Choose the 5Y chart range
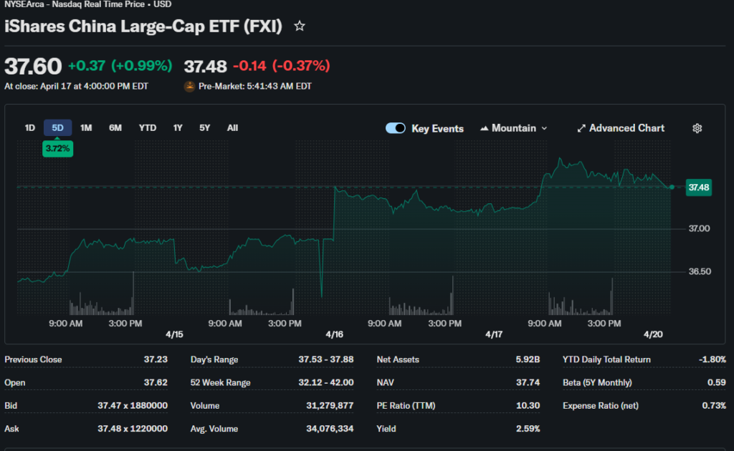734x451 pixels. 205,128
